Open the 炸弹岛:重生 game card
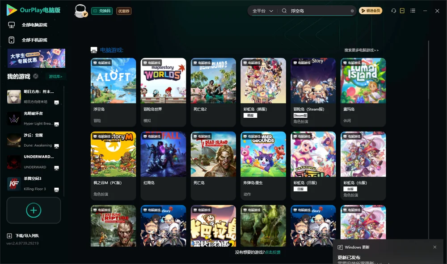The image size is (447, 264). [x=263, y=165]
